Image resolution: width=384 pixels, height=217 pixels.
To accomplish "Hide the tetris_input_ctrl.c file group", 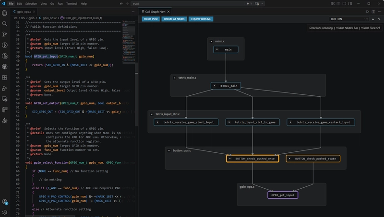I will click(x=152, y=114).
